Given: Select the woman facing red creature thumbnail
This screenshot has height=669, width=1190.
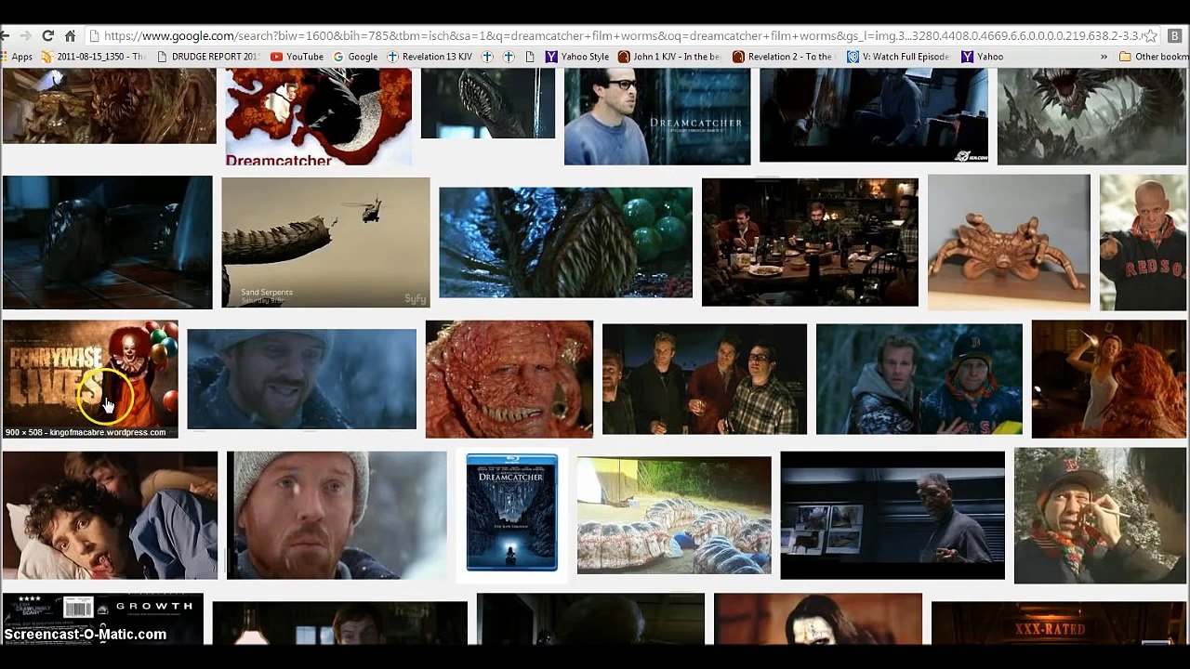Looking at the screenshot, I should pos(1109,379).
